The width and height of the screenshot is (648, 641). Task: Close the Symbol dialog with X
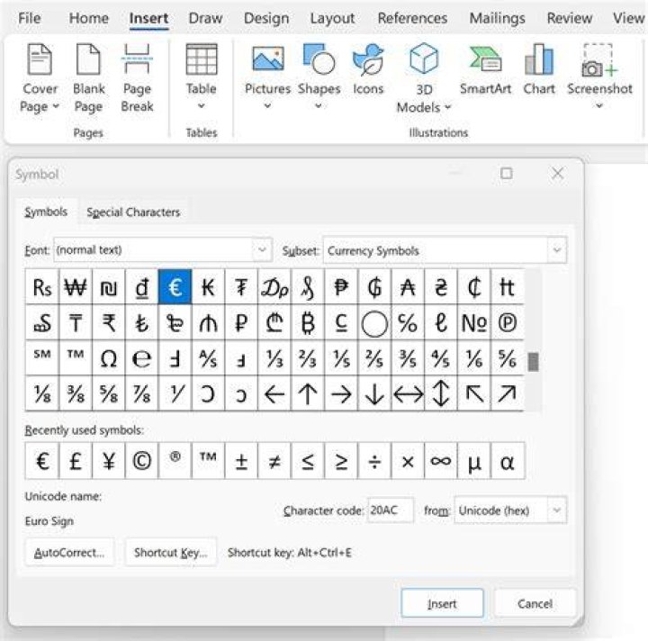pyautogui.click(x=558, y=173)
